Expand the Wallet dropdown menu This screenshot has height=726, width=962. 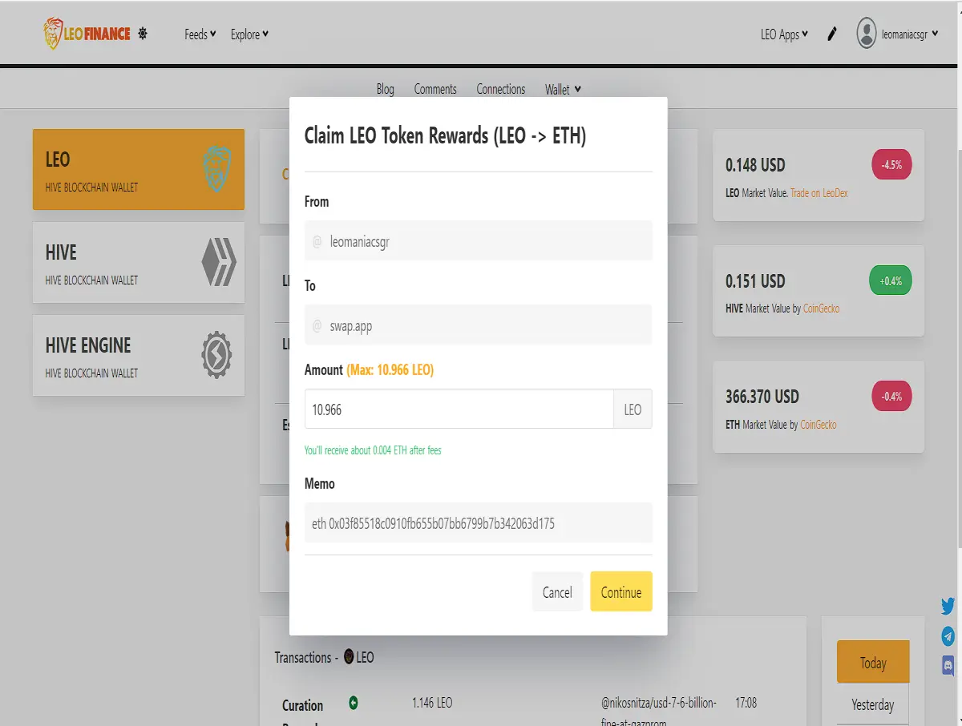tap(563, 89)
